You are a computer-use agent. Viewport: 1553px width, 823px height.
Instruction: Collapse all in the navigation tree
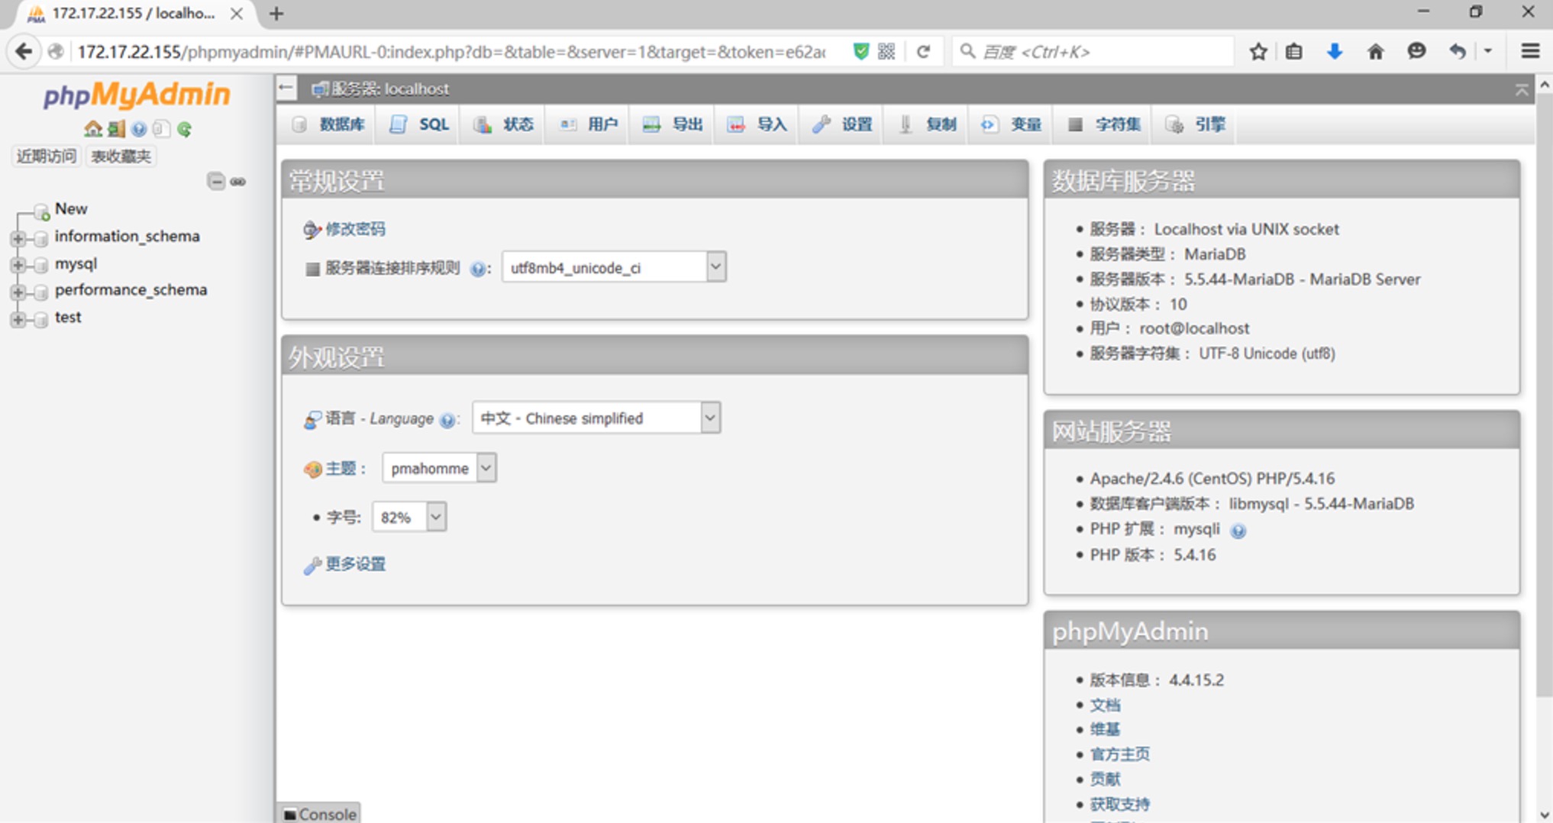pyautogui.click(x=216, y=182)
